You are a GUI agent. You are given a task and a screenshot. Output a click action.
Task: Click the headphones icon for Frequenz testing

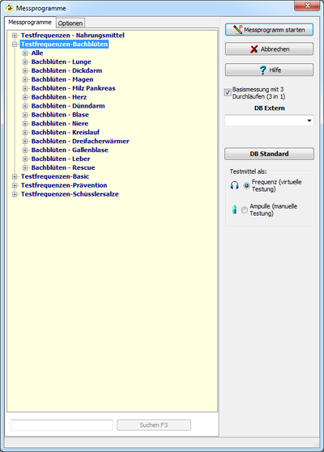[234, 185]
